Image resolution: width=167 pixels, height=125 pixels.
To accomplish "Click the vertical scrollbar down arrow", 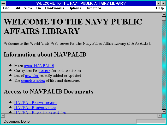I will pyautogui.click(x=164, y=112).
